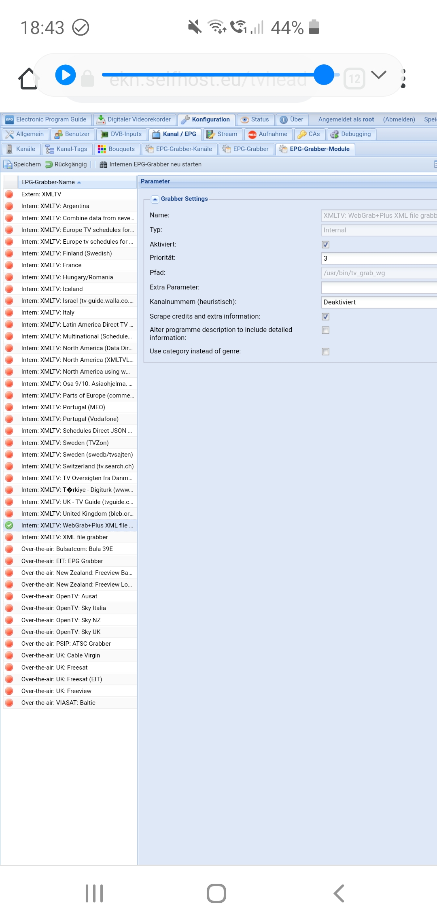Click the (Abmelden) logout link

[x=399, y=119]
